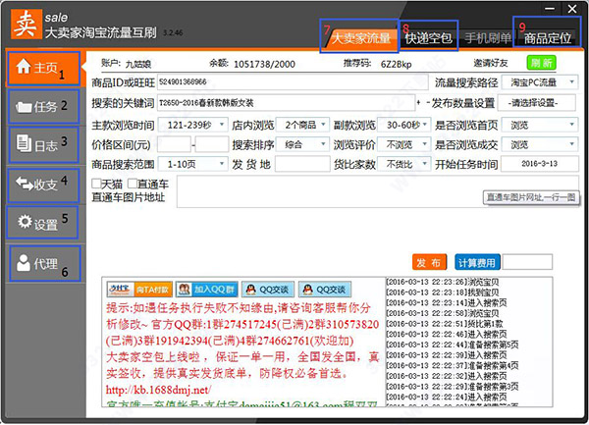Select log entry 22:22:29 准备搜索第3页

(x=453, y=387)
